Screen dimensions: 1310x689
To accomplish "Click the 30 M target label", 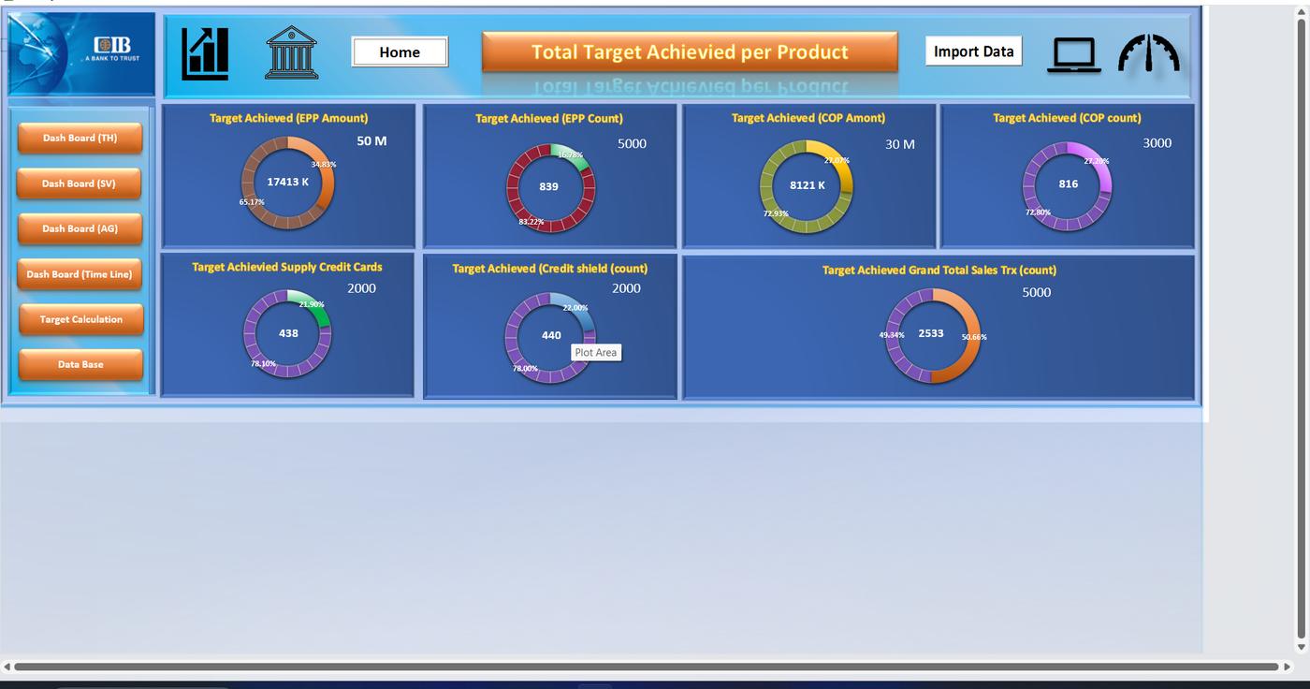I will (900, 144).
